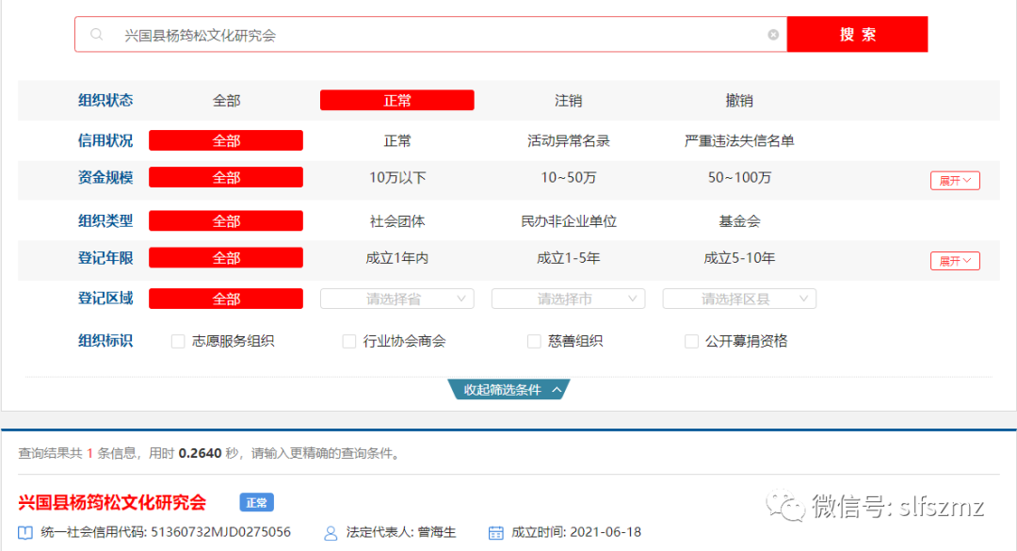Viewport: 1017px width, 551px height.
Task: Click credit code 51360732MJD0275056
Action: (x=220, y=532)
